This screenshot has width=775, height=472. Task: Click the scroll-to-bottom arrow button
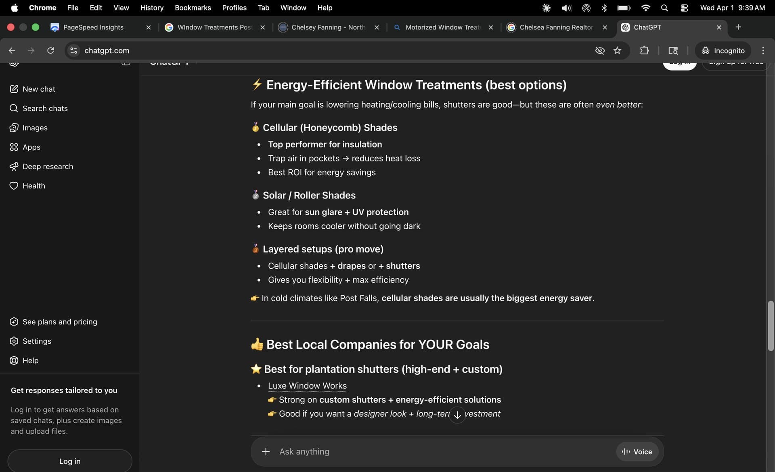pyautogui.click(x=457, y=415)
